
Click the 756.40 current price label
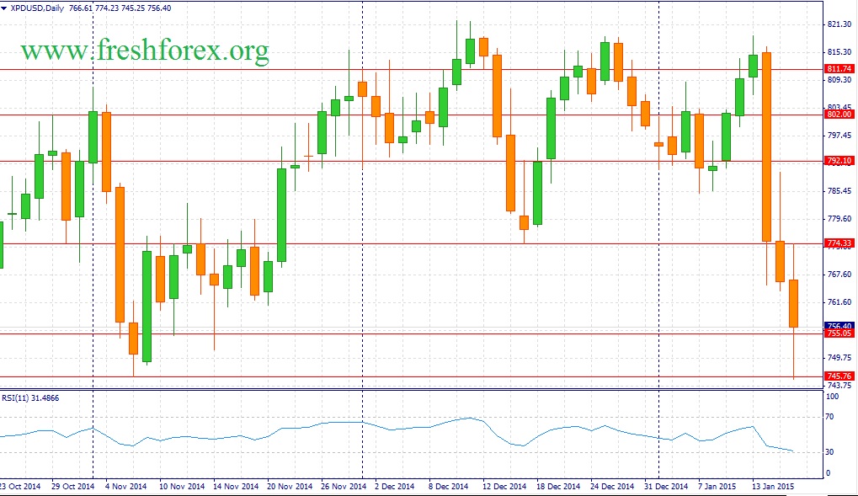(839, 325)
